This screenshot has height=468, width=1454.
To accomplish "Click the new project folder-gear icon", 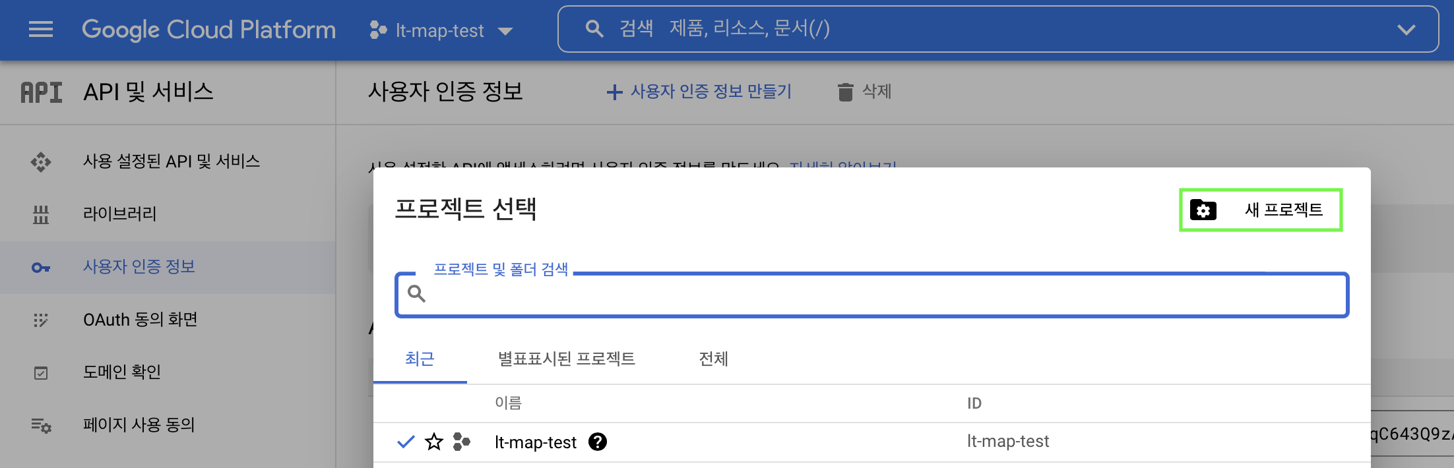I will tap(1203, 210).
